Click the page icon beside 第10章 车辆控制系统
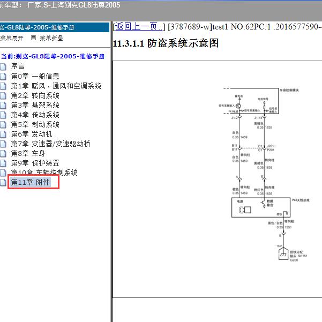Image resolution: width=322 pixels, height=322 pixels. coord(3,173)
